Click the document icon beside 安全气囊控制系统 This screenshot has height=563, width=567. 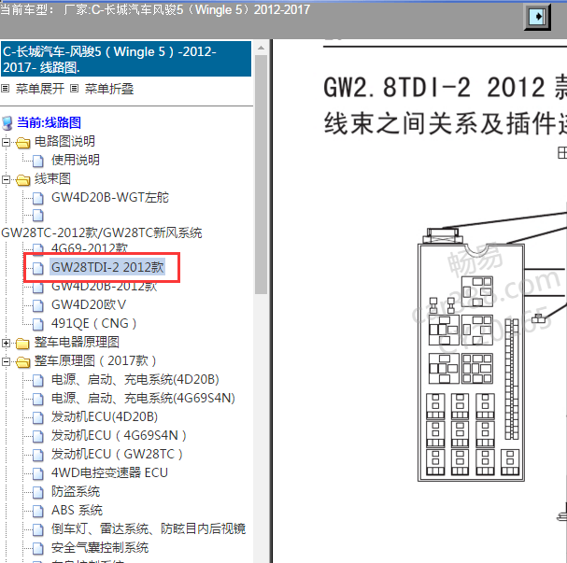point(38,548)
